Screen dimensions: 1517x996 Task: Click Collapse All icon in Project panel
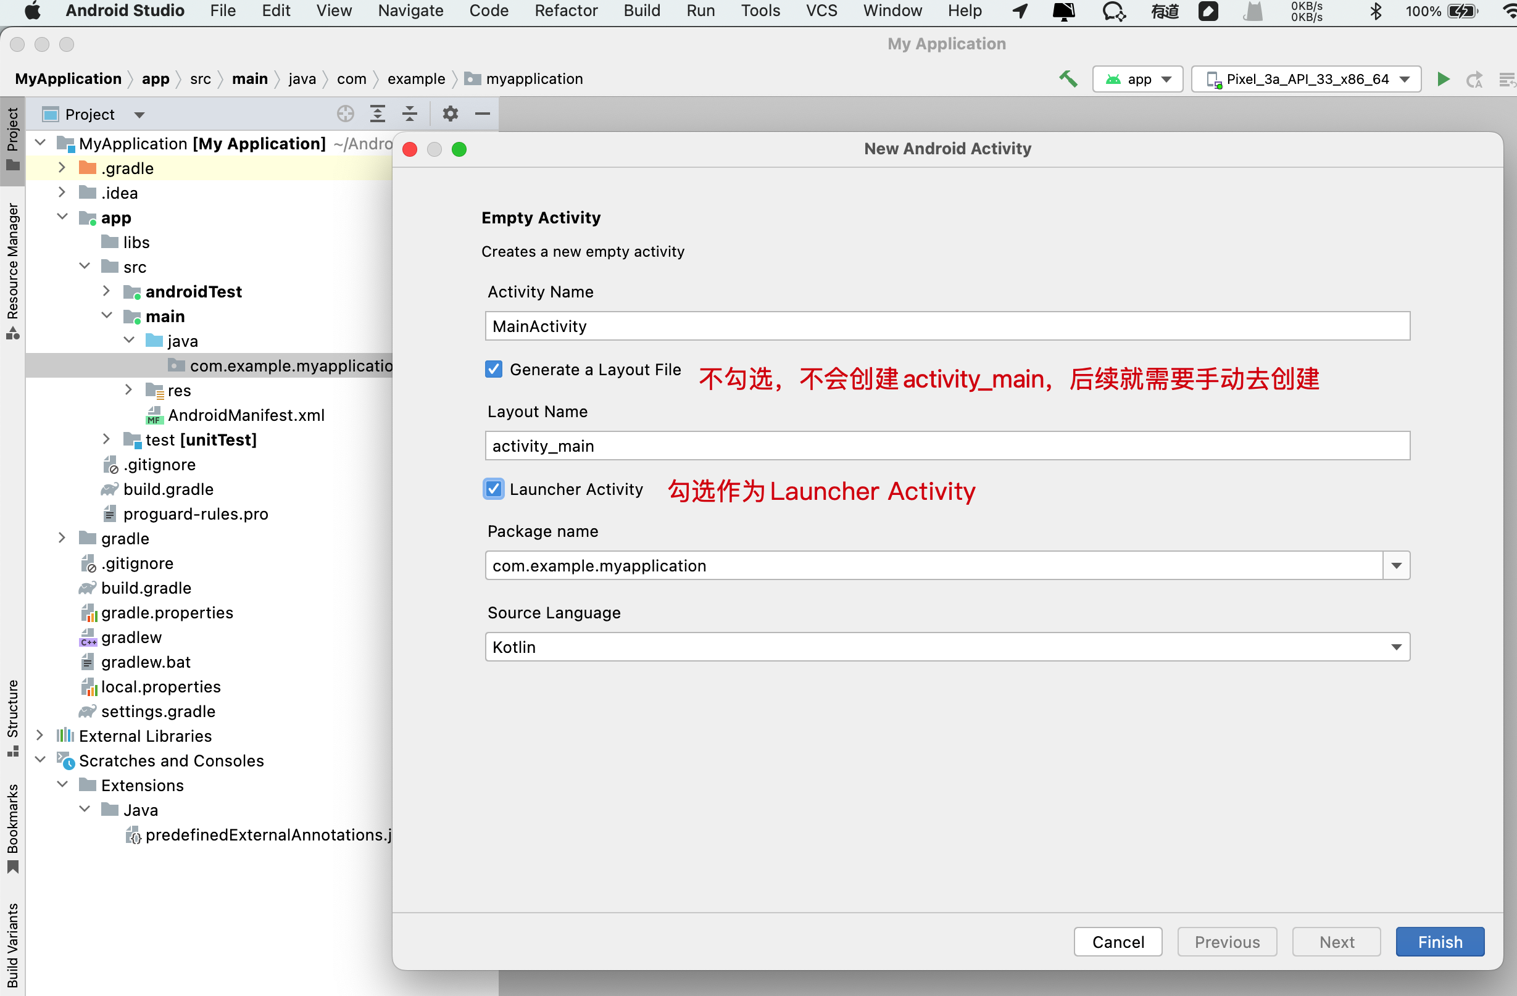coord(410,114)
